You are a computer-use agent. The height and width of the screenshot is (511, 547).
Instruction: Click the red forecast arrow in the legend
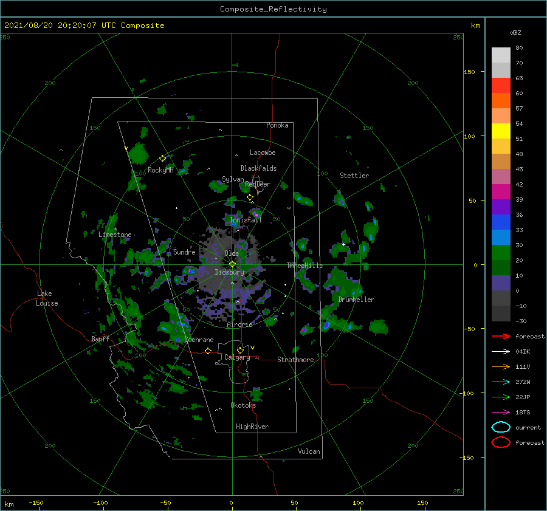coord(501,336)
